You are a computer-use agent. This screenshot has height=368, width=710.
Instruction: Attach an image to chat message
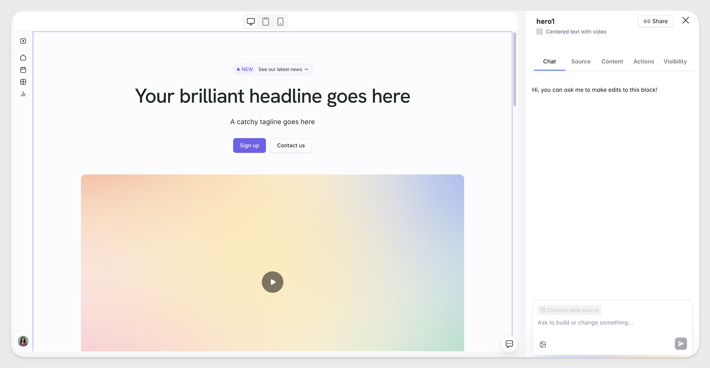[543, 344]
